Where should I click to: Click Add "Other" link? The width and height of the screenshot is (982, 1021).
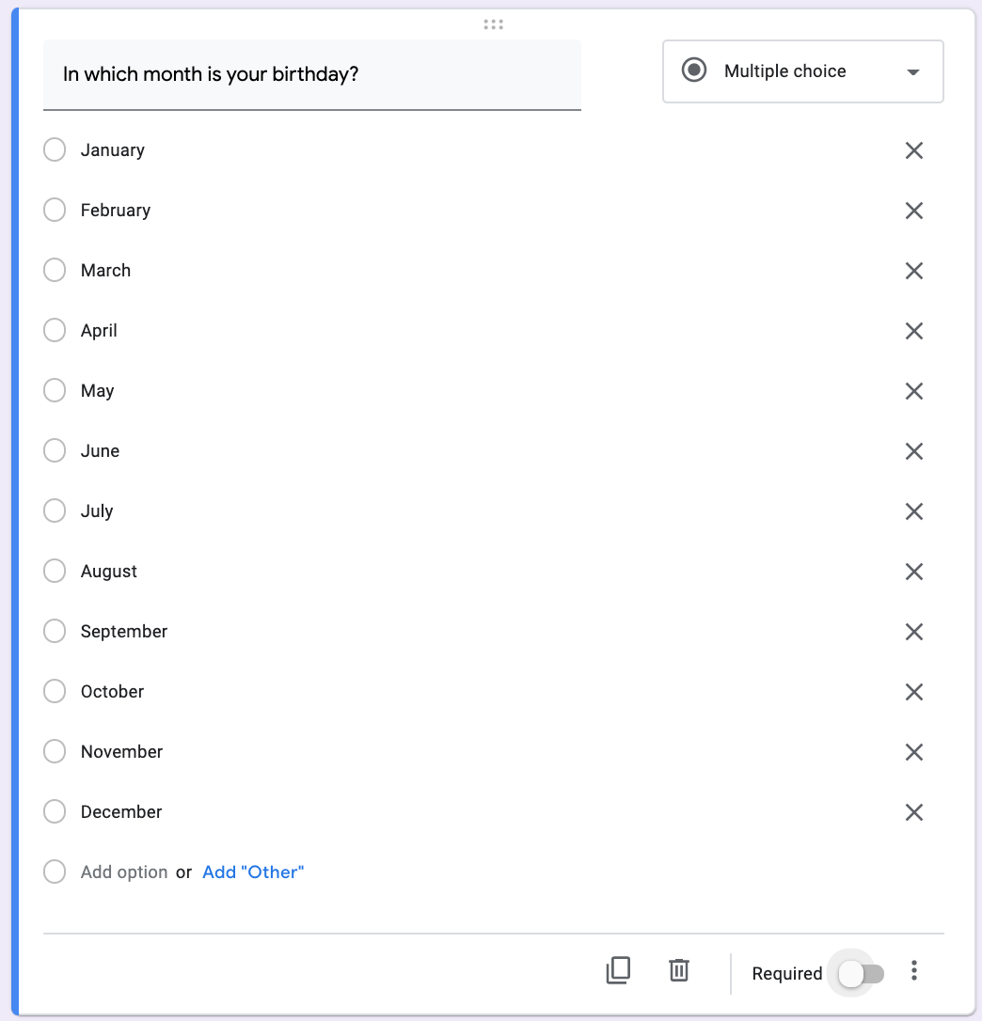[x=253, y=872]
